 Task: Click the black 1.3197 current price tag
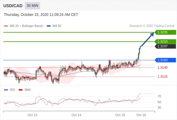(165, 46)
